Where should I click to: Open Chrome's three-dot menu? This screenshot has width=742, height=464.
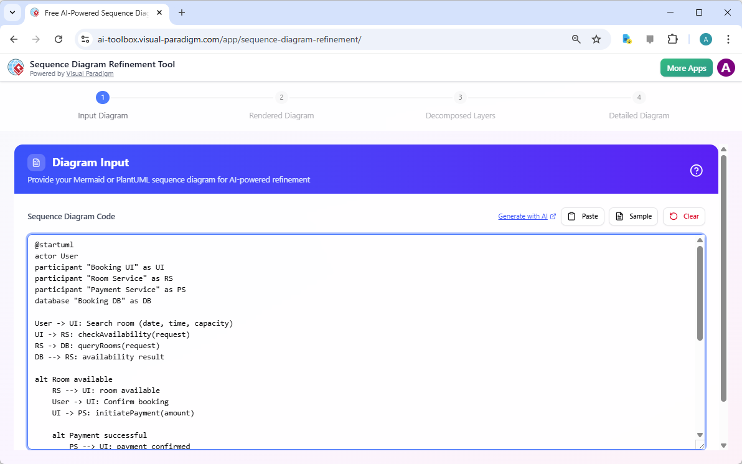pyautogui.click(x=728, y=39)
